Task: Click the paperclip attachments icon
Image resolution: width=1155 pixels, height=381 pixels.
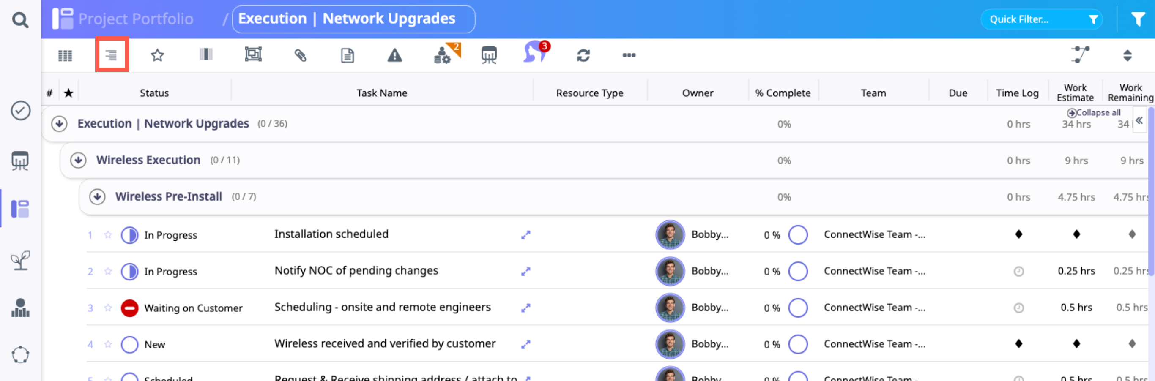Action: (300, 56)
